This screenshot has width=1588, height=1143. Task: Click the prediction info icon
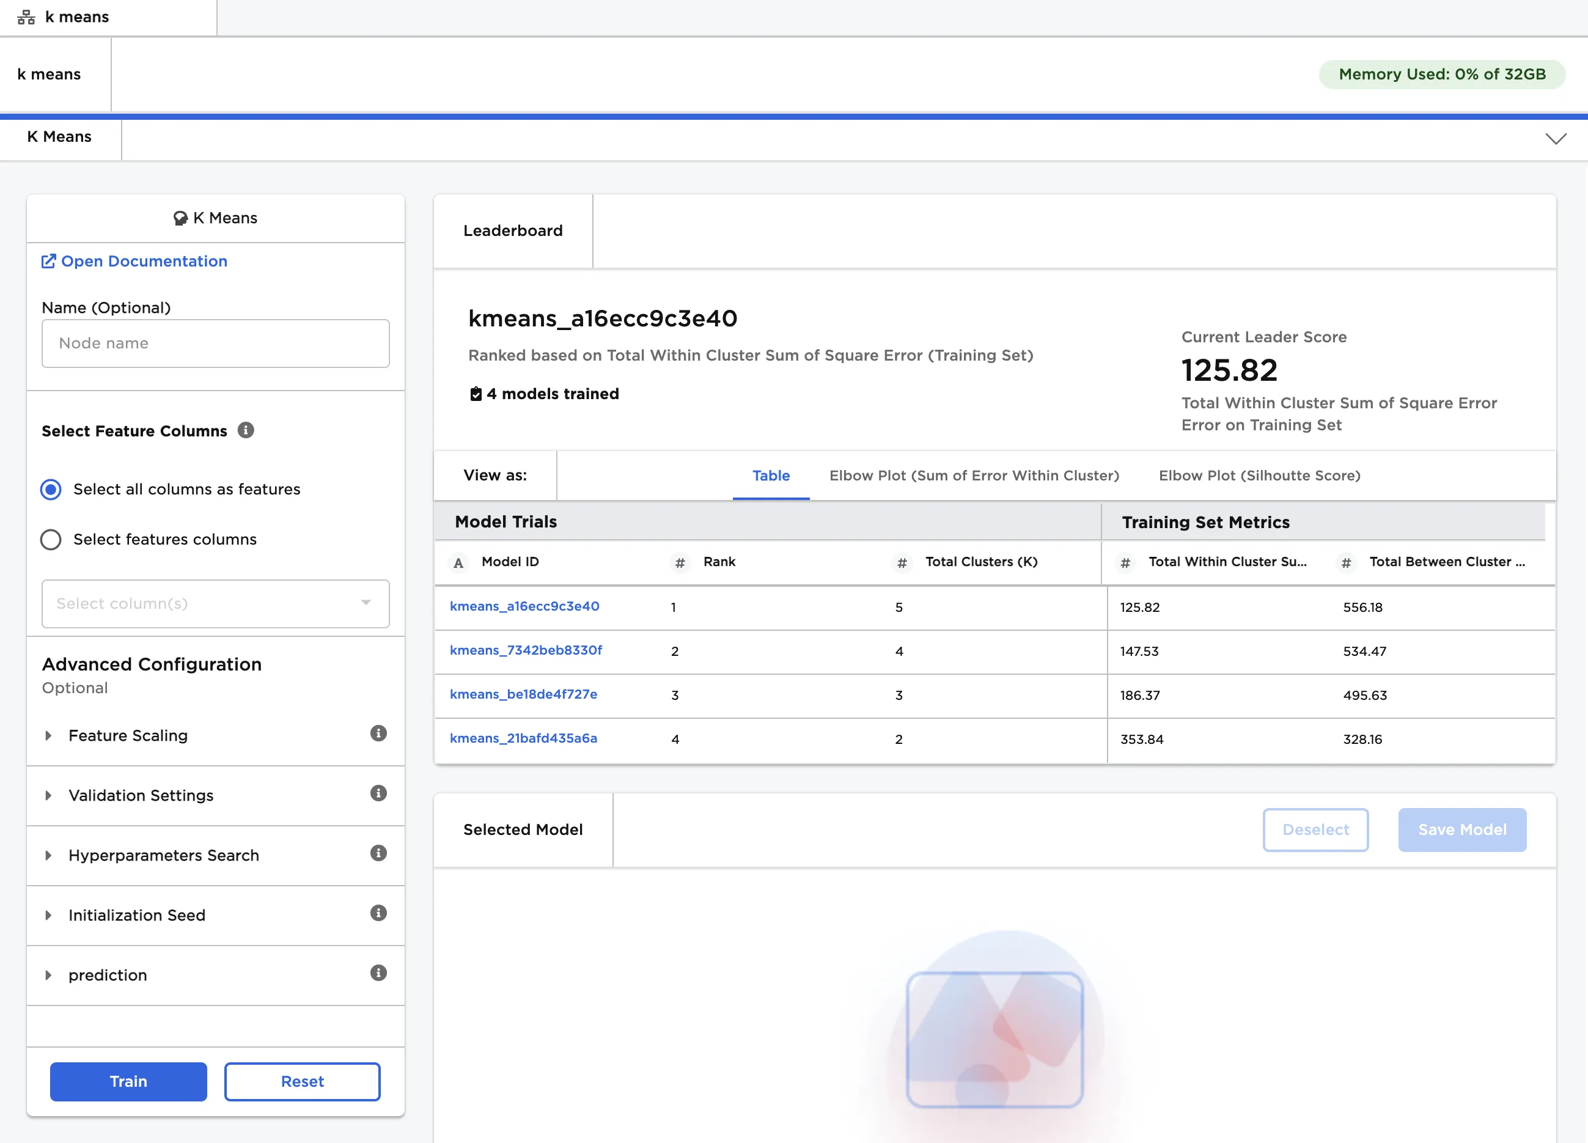[x=378, y=973]
